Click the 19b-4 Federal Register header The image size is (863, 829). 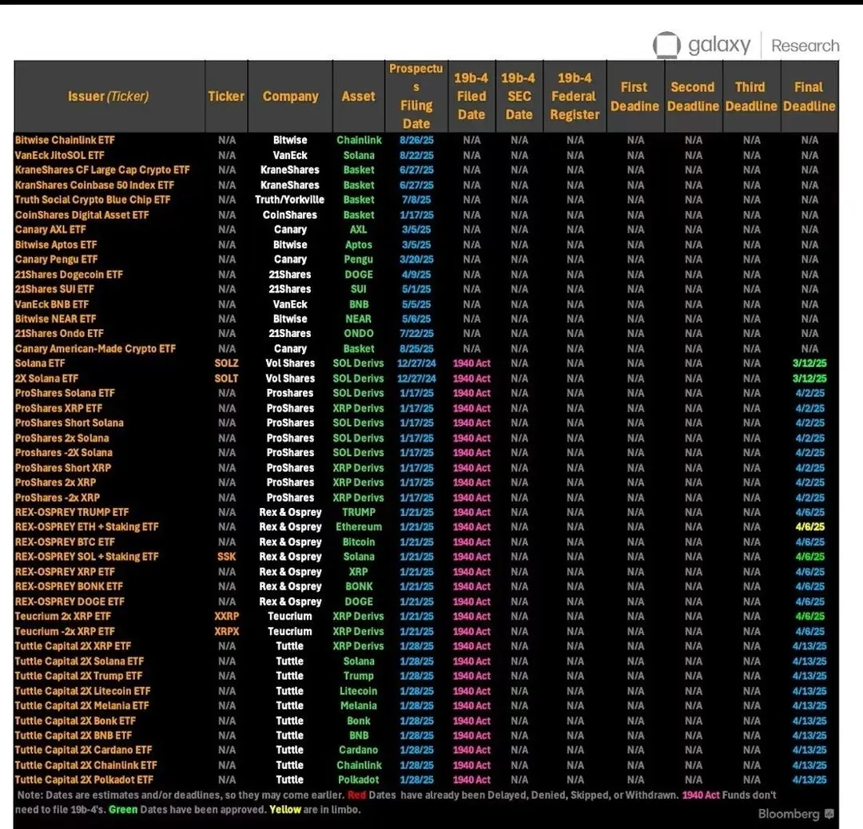[575, 97]
